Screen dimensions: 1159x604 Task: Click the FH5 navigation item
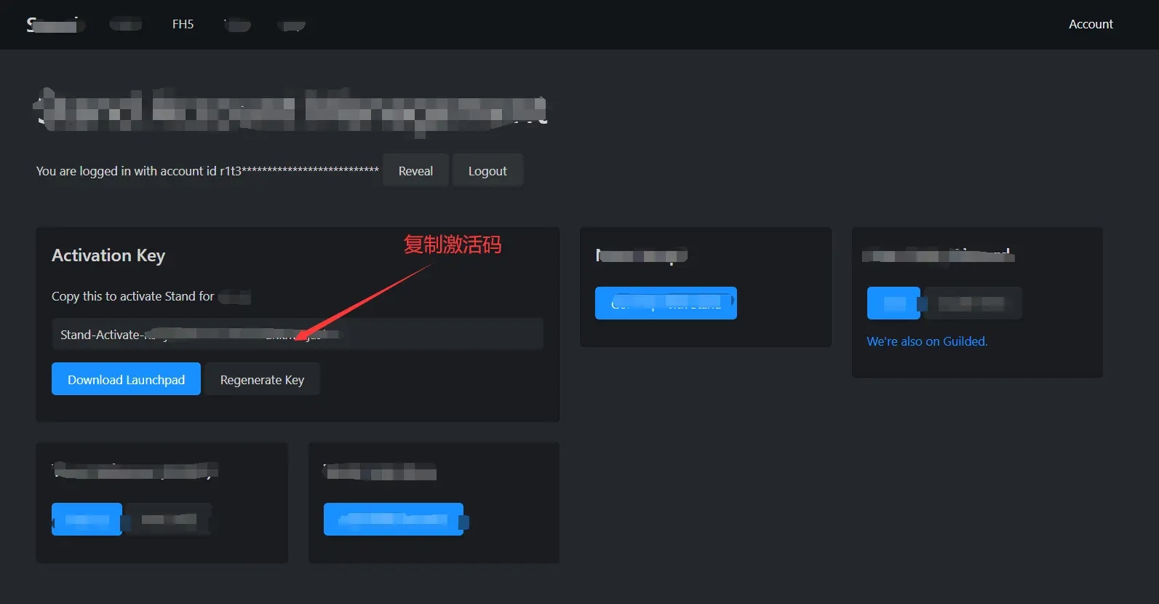(x=183, y=24)
